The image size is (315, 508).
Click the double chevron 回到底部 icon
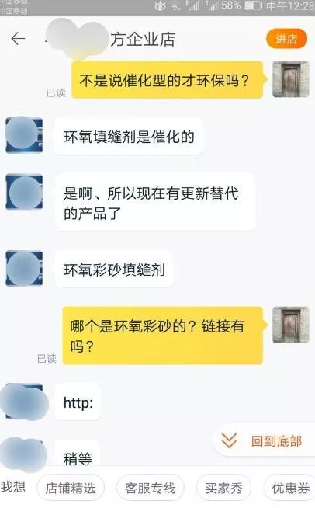pyautogui.click(x=229, y=441)
